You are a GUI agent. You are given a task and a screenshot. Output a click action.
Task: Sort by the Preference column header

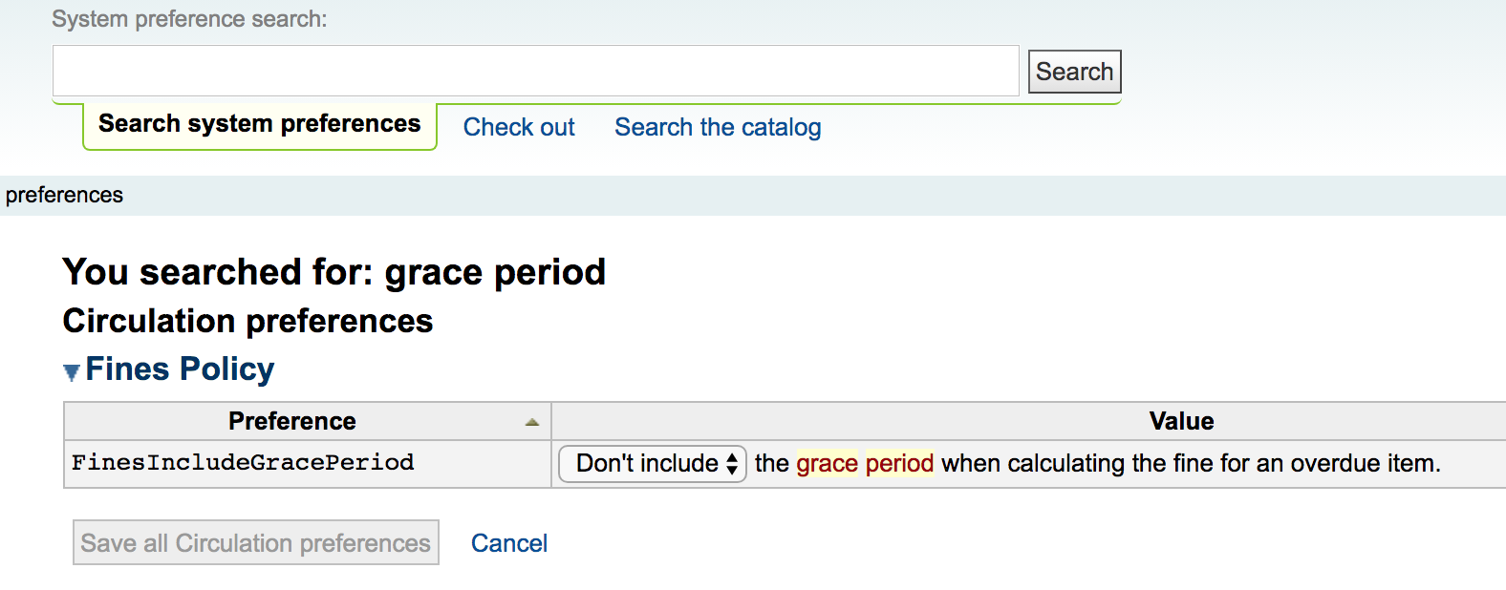(291, 421)
